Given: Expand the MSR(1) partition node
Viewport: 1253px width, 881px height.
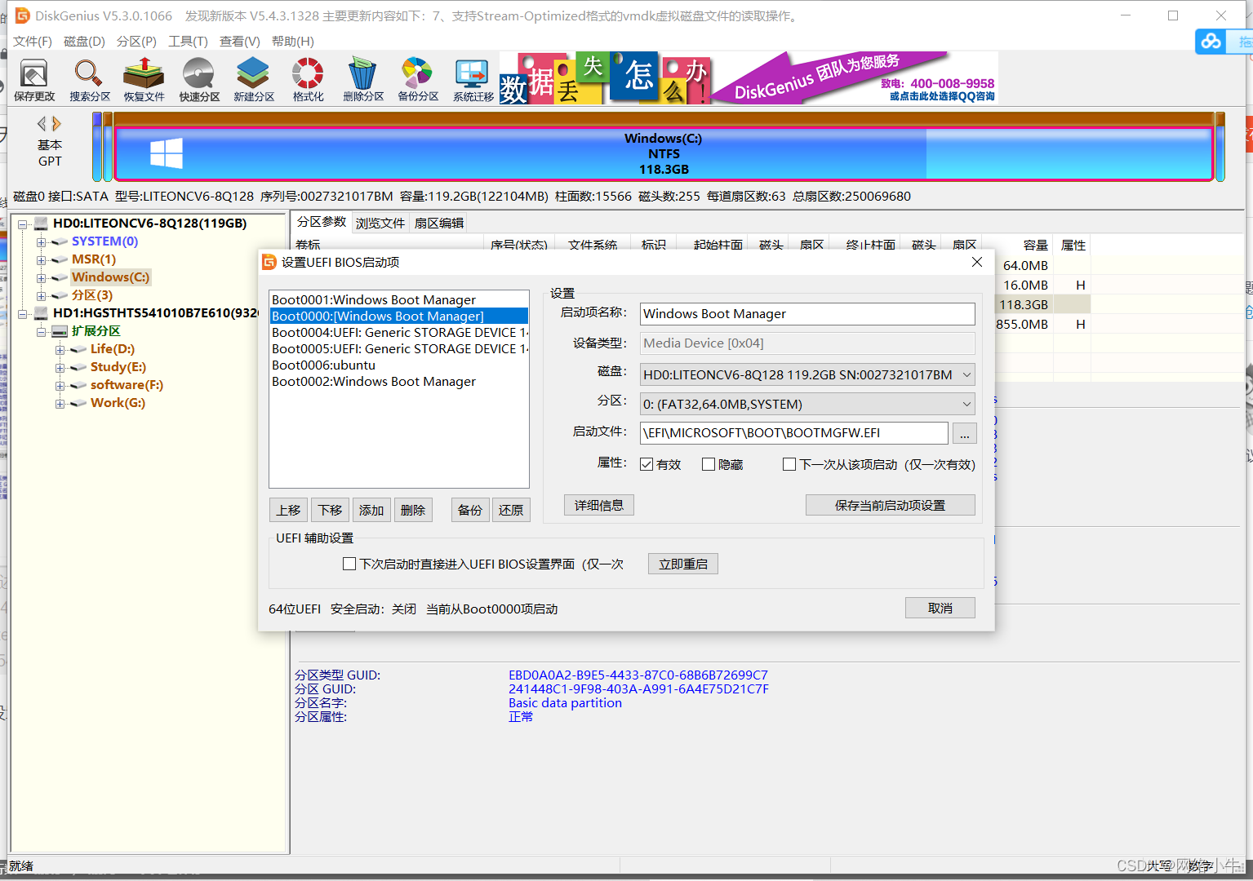Looking at the screenshot, I should coord(41,260).
